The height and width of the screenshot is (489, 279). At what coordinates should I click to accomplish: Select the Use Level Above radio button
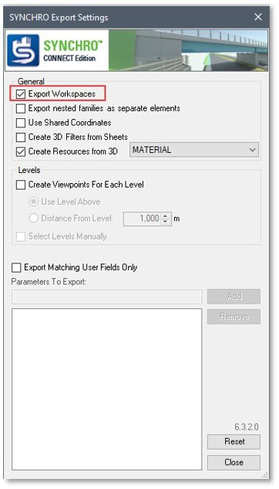point(33,202)
